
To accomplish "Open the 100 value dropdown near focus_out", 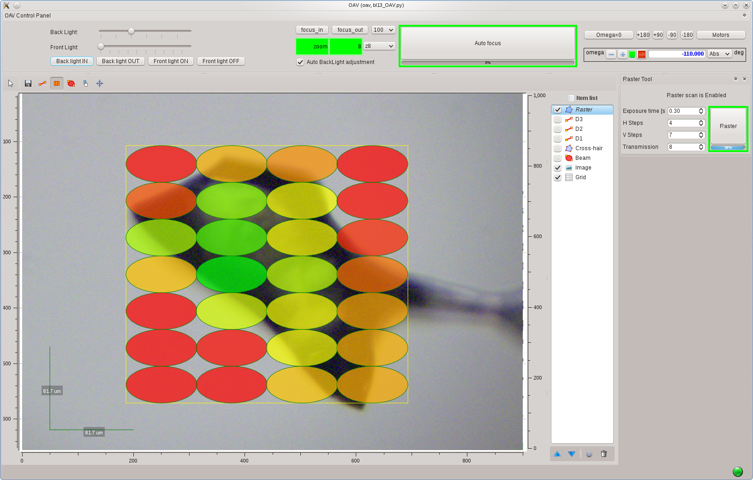I will tap(383, 29).
